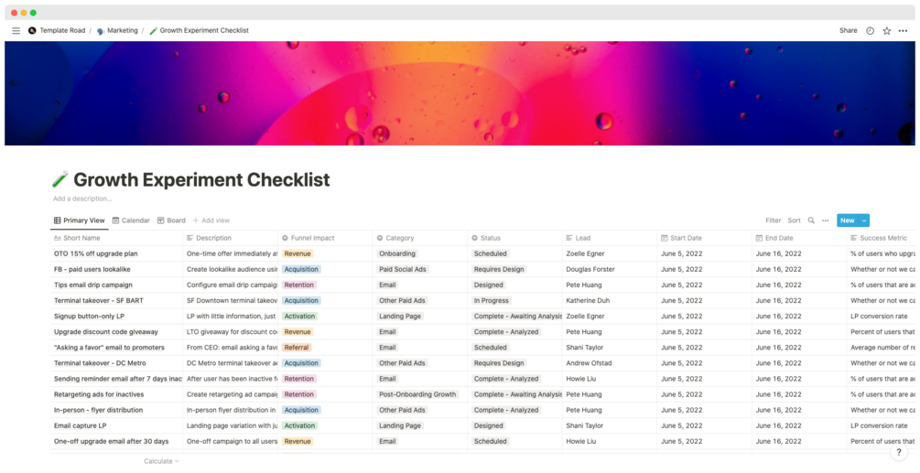Screen dimensions: 920x473
Task: Click Add view
Action: click(x=211, y=220)
